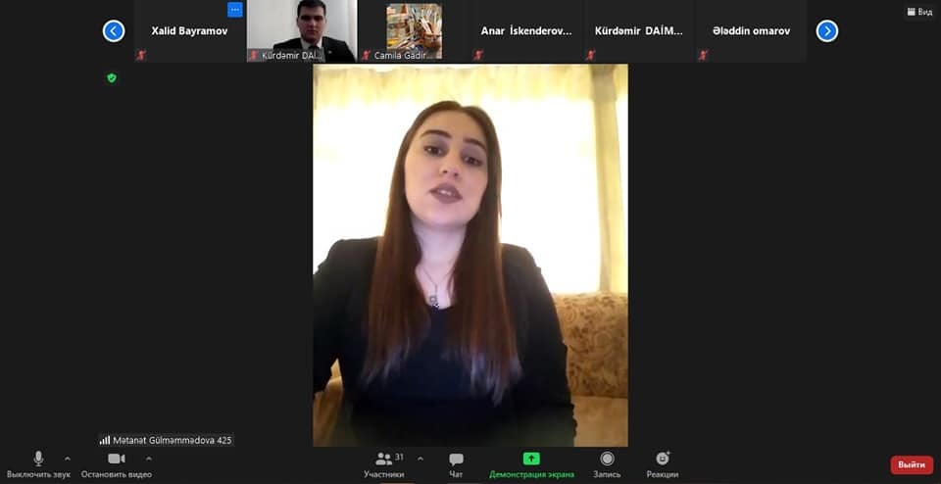The image size is (941, 484).
Task: Expand audio options arrow beside microphone
Action: pos(68,459)
